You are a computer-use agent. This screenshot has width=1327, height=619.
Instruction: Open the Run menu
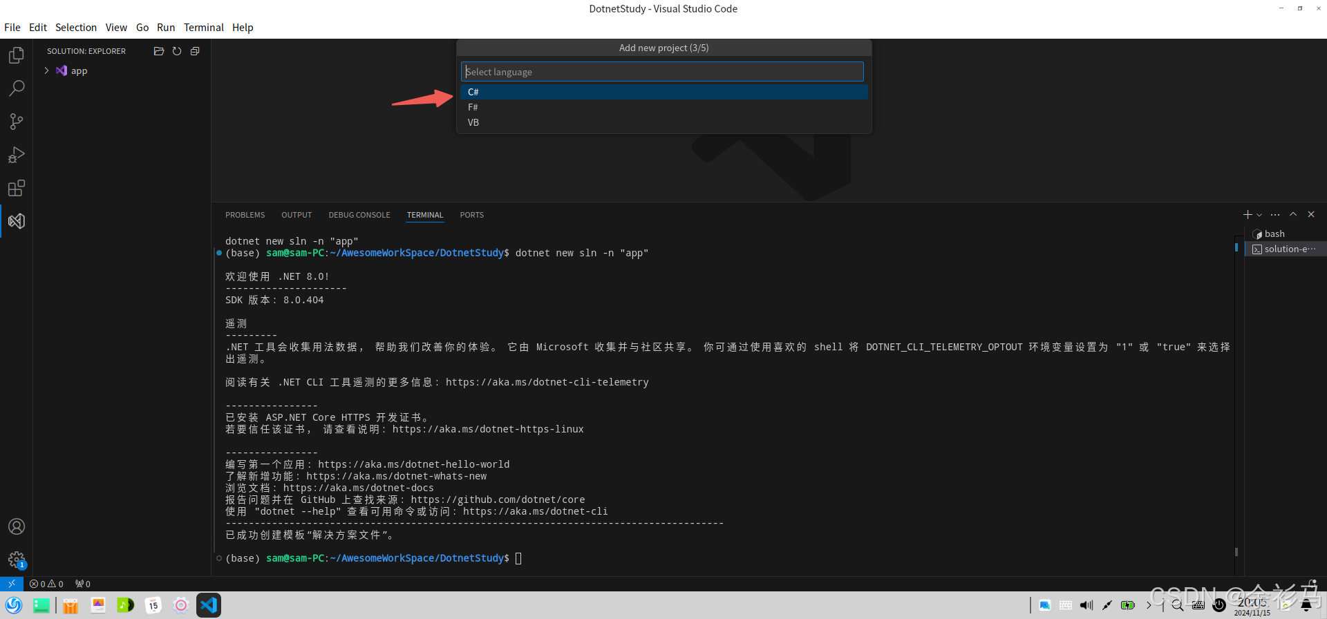166,28
